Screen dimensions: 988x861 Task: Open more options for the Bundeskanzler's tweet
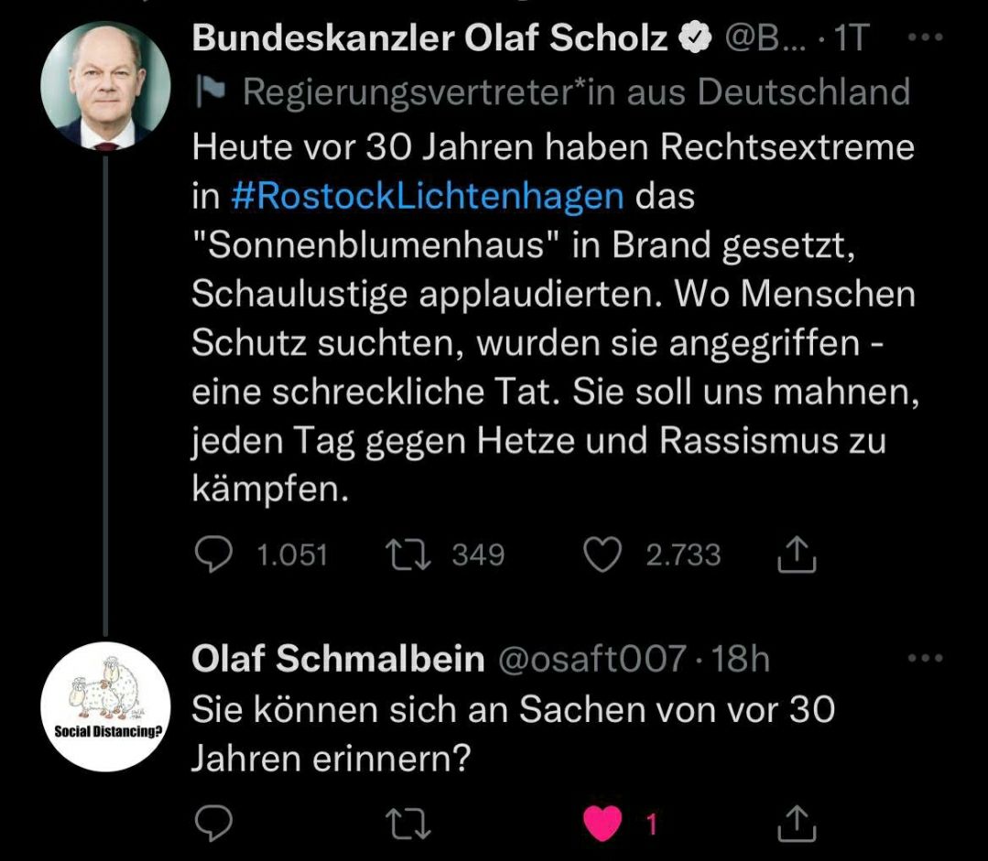click(928, 39)
